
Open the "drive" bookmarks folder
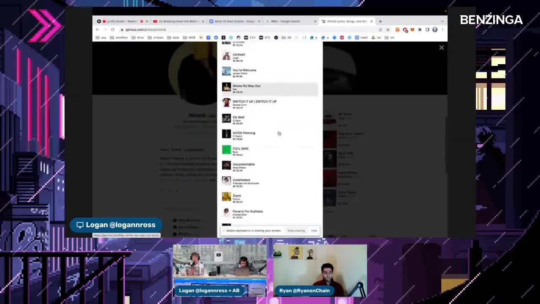tap(138, 38)
